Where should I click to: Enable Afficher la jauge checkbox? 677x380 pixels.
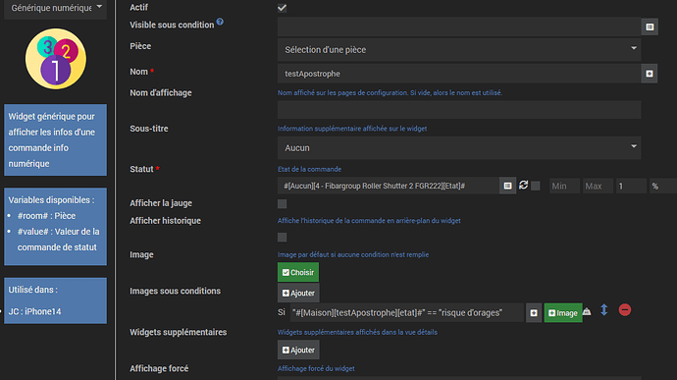click(282, 203)
